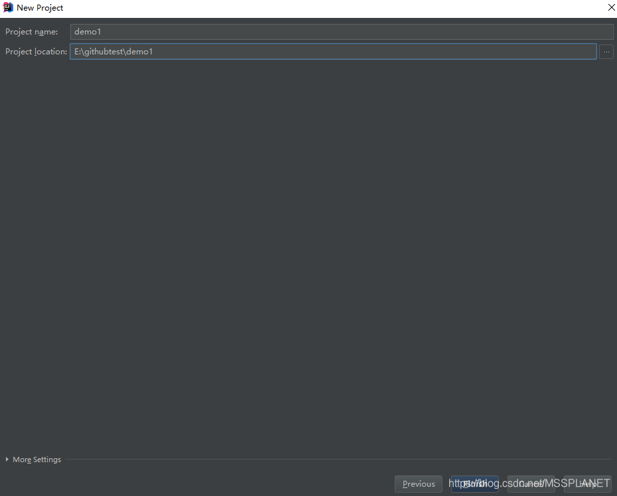Open the browse folder ellipsis button
The height and width of the screenshot is (496, 617).
(606, 52)
